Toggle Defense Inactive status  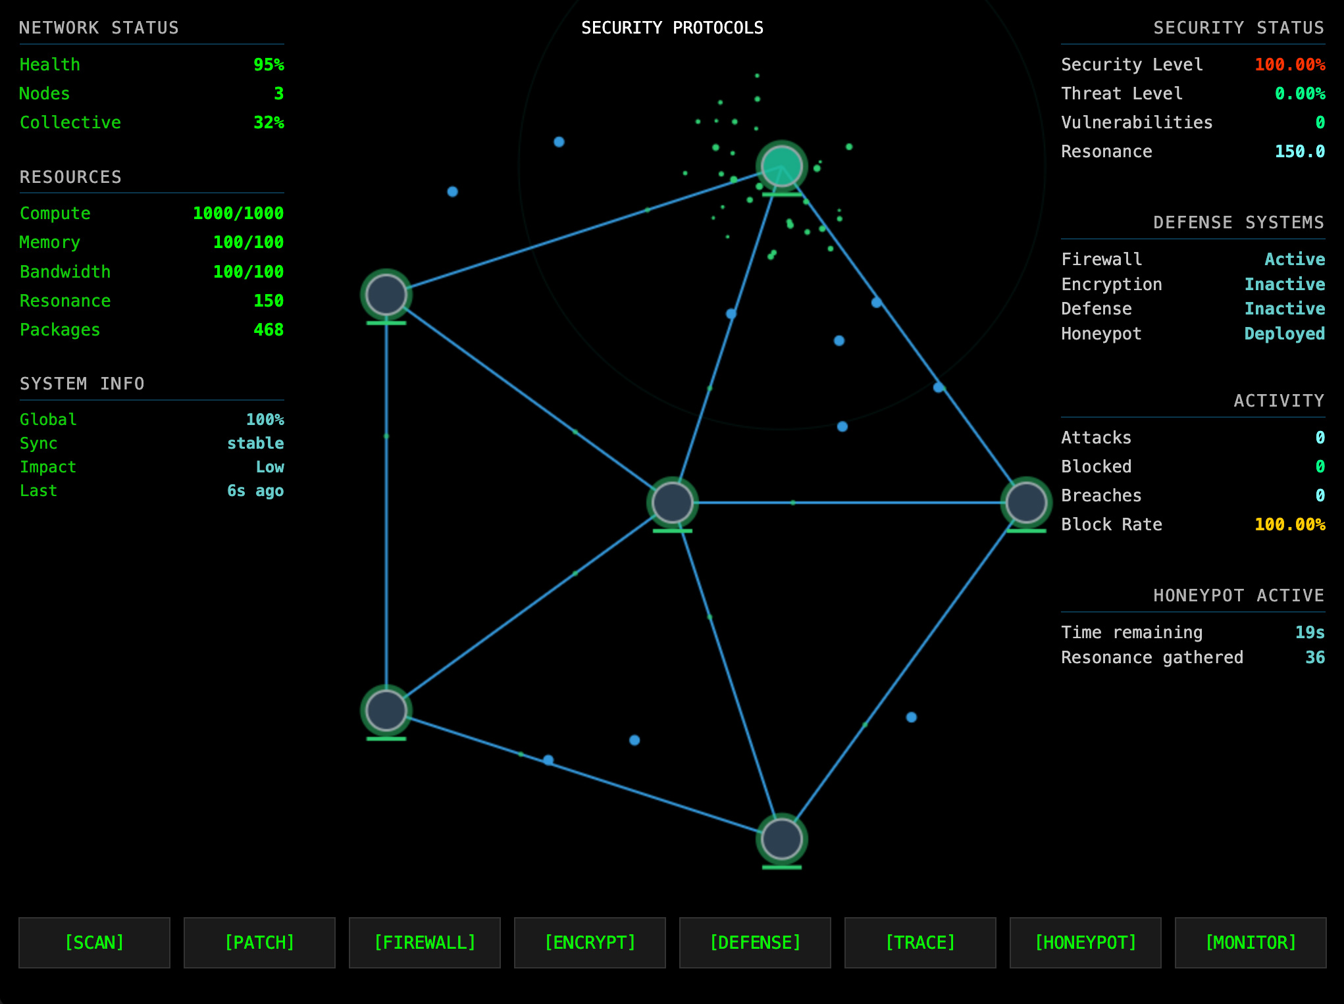1284,309
